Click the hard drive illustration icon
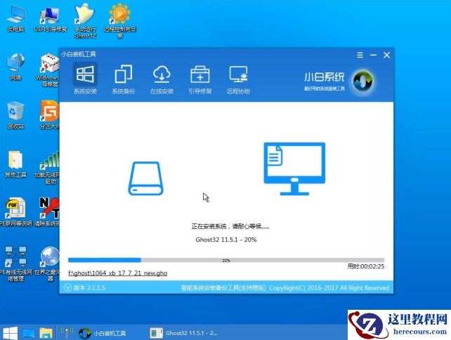The height and width of the screenshot is (340, 451). [x=145, y=178]
